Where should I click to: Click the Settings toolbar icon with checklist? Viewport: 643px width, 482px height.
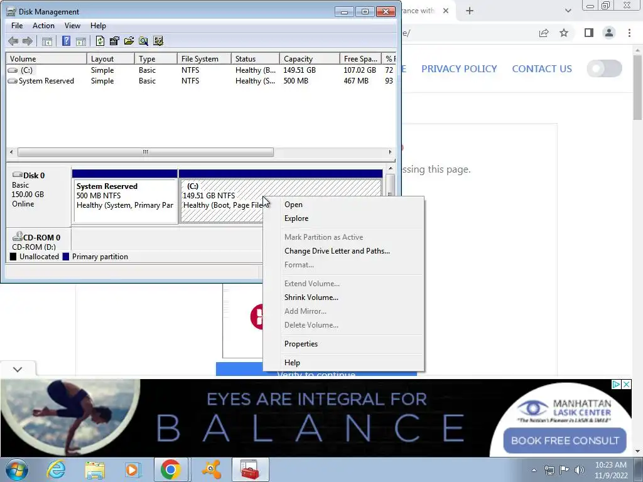pos(158,41)
